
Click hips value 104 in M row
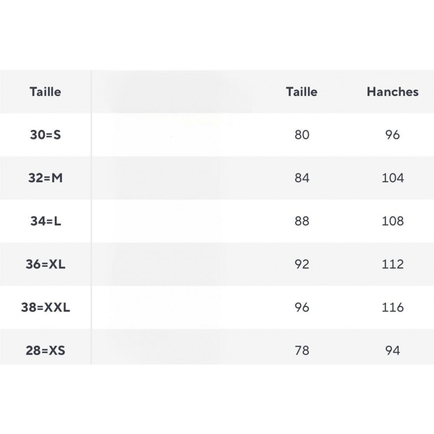click(x=392, y=178)
